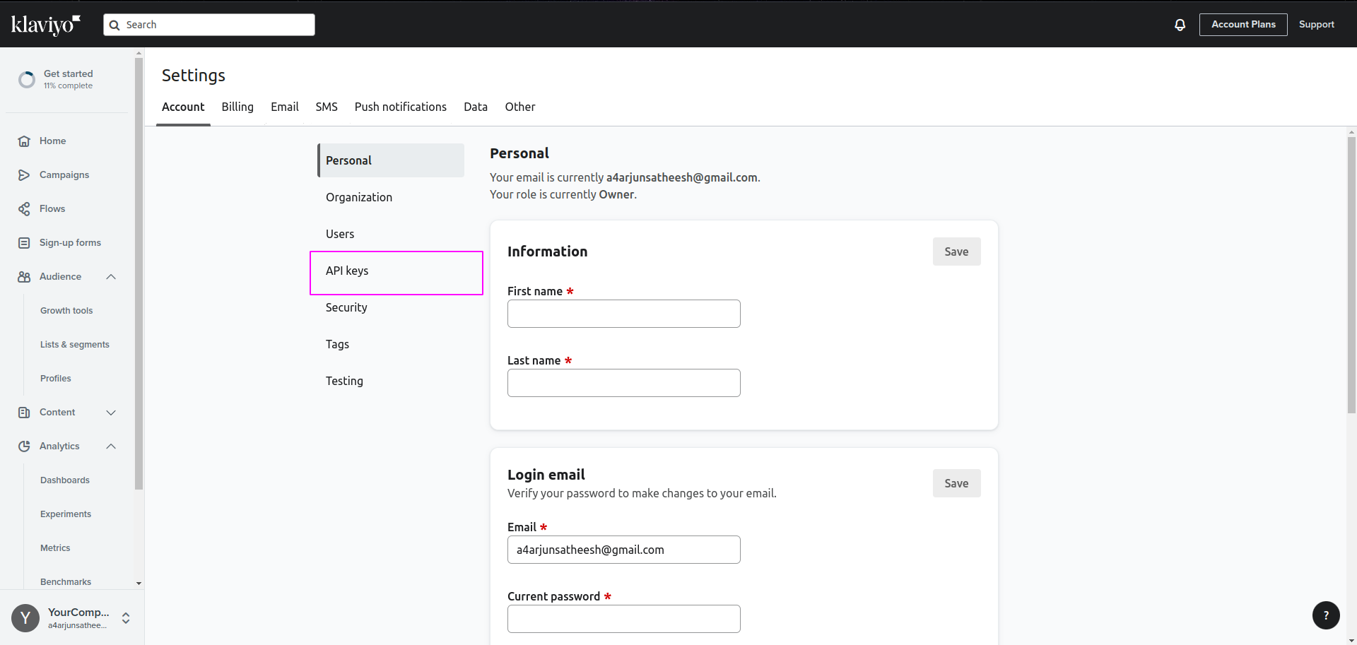Select API keys in settings menu
This screenshot has width=1357, height=645.
coord(347,271)
